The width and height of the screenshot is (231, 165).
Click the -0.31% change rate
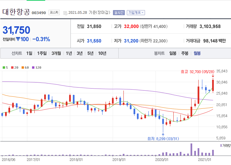click(41, 39)
